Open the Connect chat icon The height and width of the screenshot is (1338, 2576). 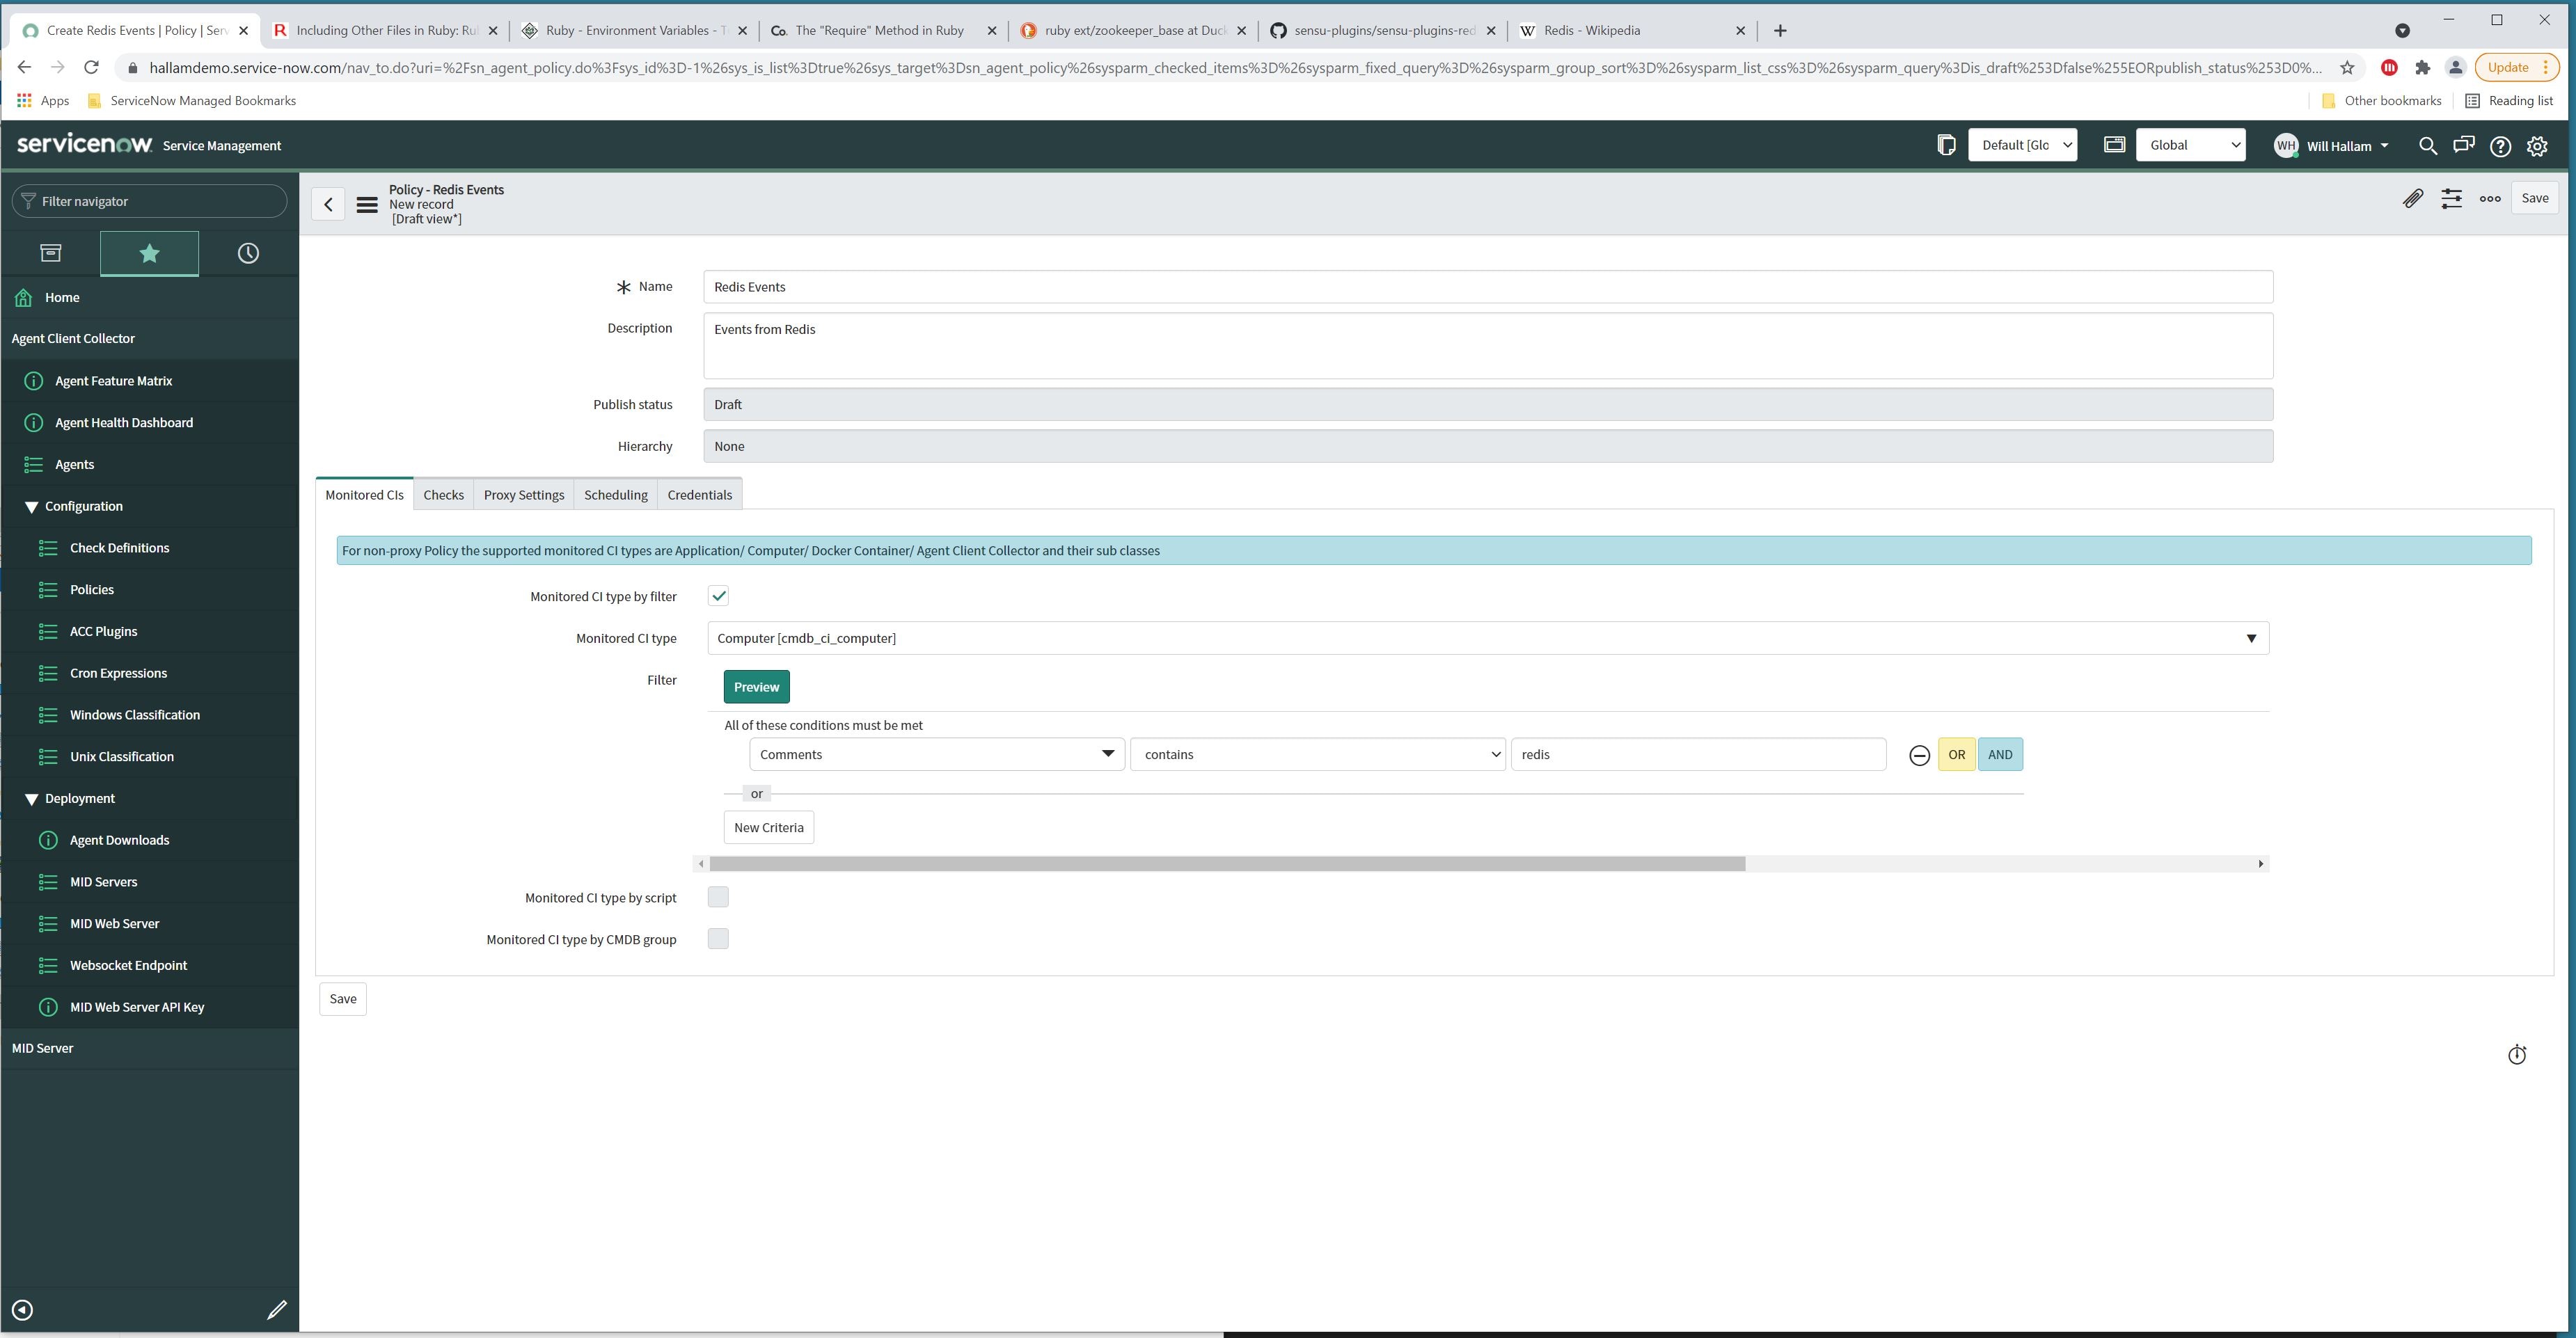[x=2464, y=146]
